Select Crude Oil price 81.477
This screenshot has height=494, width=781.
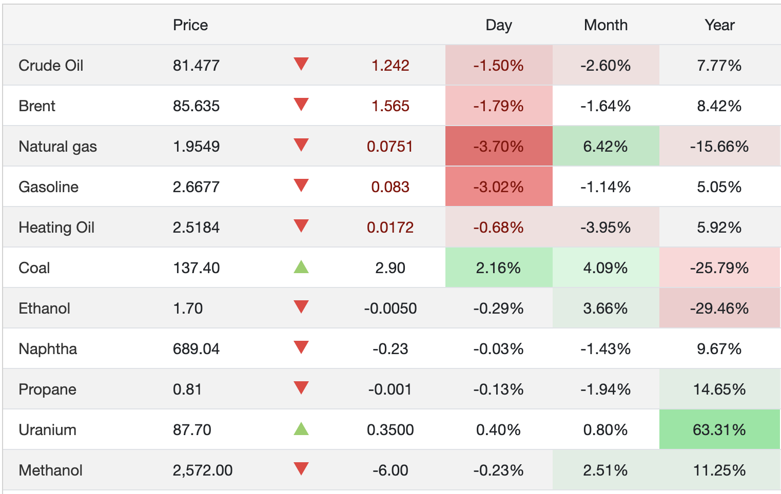tap(196, 66)
